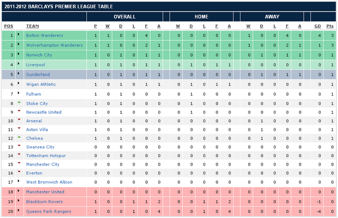
Task: Open the Manchester United team link
Action: click(45, 192)
